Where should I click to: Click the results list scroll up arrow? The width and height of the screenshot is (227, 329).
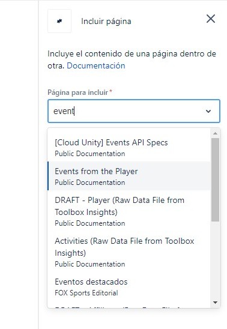coord(215,133)
